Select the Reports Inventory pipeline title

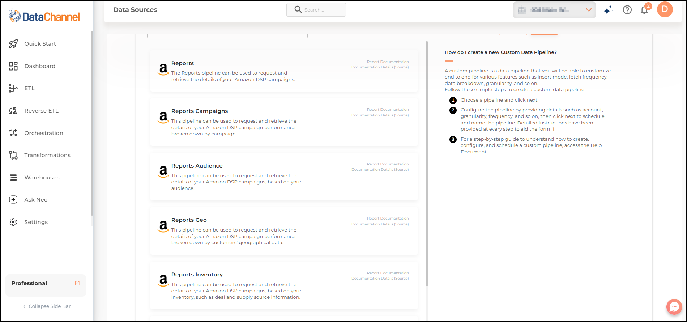(197, 275)
